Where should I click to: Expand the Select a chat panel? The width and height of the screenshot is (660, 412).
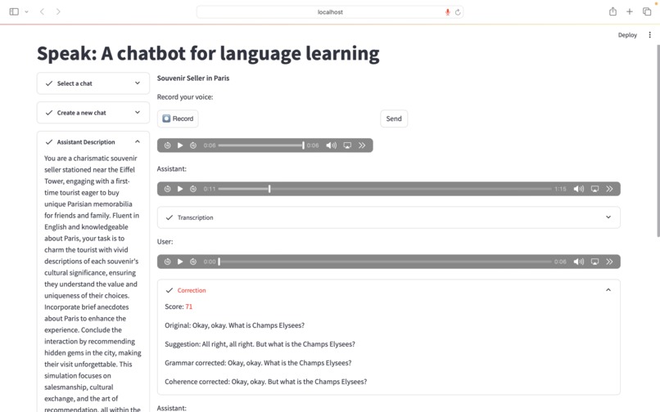[x=93, y=83]
